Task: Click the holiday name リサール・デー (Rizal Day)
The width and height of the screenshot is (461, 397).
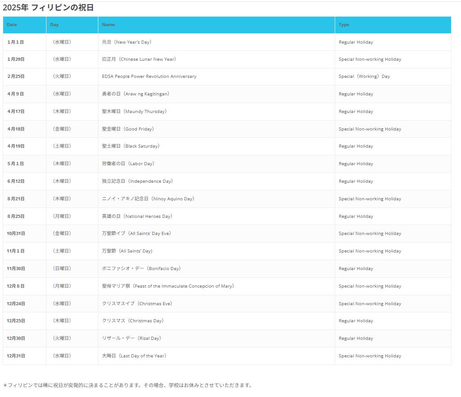Action: [x=131, y=338]
